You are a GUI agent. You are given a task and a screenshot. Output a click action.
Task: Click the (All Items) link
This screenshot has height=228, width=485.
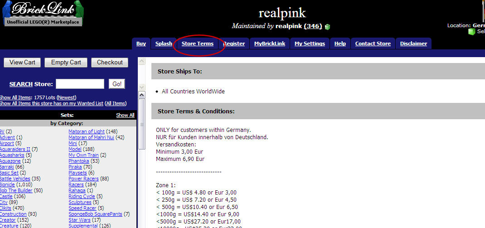(116, 103)
